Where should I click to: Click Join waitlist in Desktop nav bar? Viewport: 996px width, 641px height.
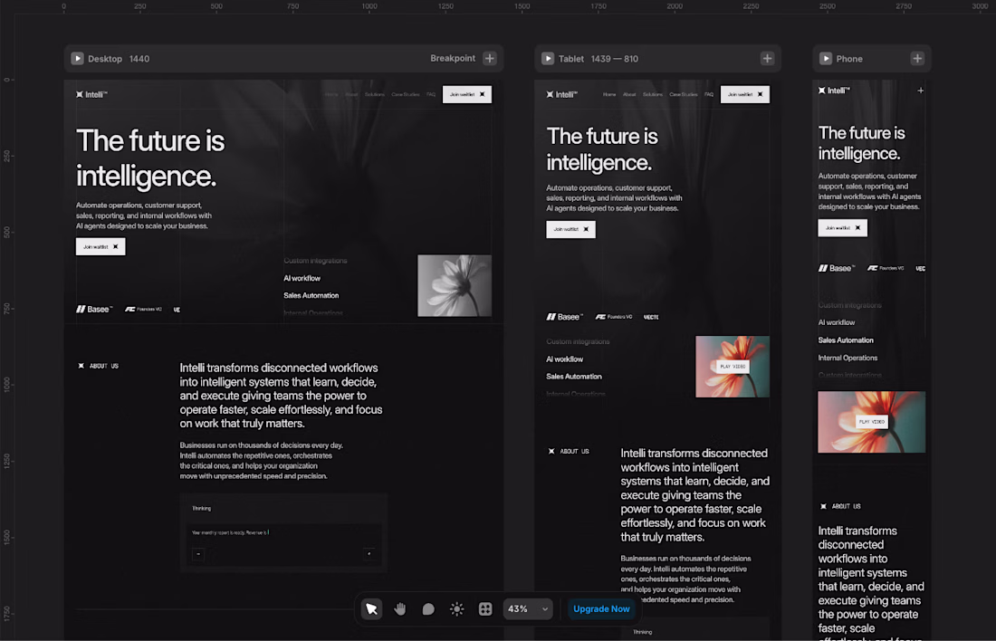467,94
